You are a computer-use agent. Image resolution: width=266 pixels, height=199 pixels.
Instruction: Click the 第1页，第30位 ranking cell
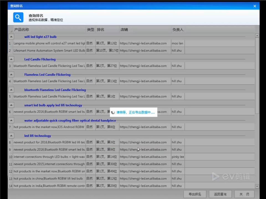tap(108, 164)
